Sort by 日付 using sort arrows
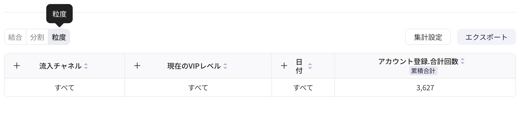The height and width of the screenshot is (113, 520). [310, 66]
